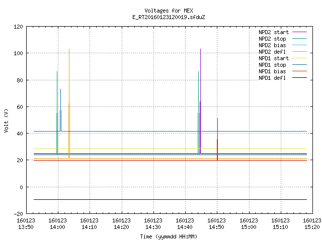
Task: Select the 'NPD2 start' legend label
Action: tap(274, 32)
